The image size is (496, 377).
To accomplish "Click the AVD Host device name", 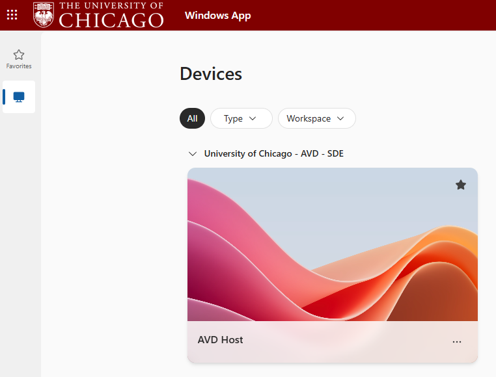I will 220,340.
